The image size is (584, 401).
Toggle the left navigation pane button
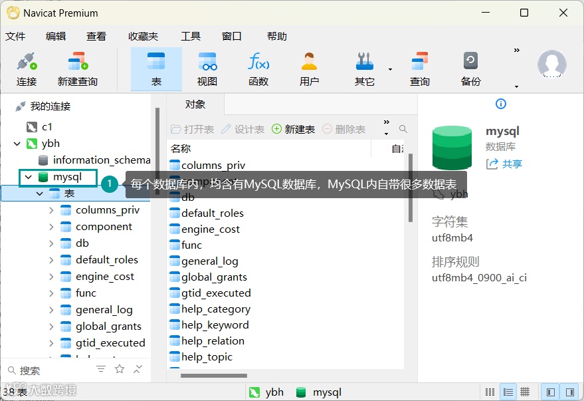click(551, 392)
